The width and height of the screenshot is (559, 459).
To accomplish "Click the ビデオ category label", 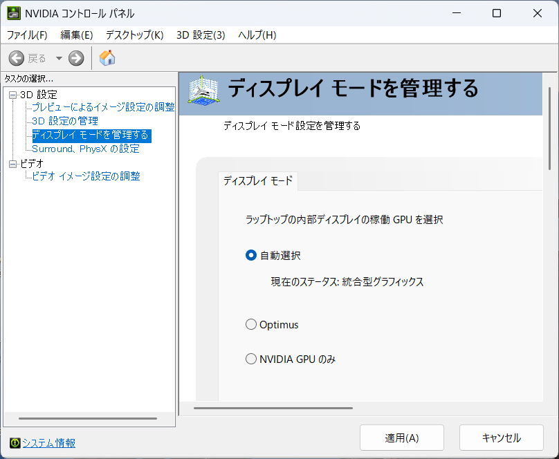I will point(31,164).
